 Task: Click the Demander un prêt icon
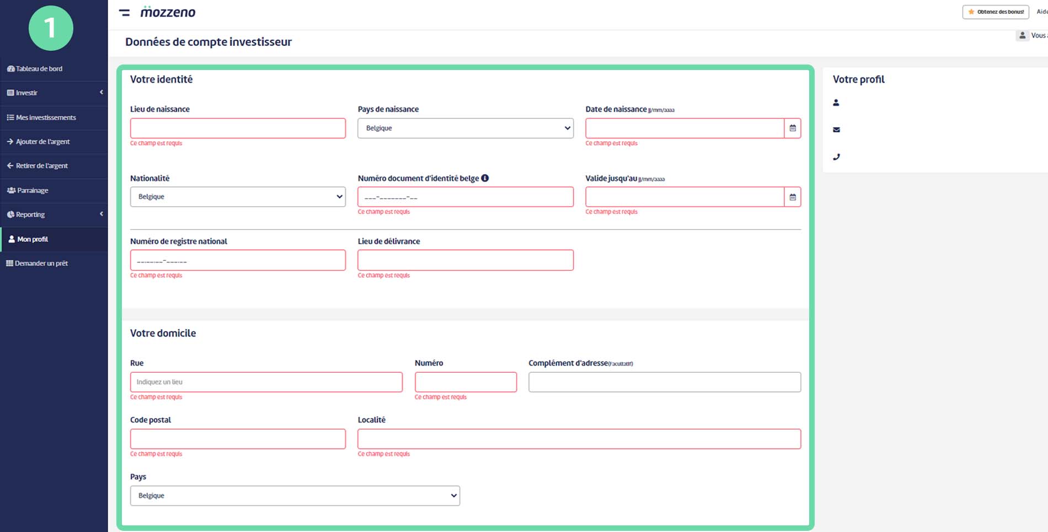pyautogui.click(x=10, y=263)
